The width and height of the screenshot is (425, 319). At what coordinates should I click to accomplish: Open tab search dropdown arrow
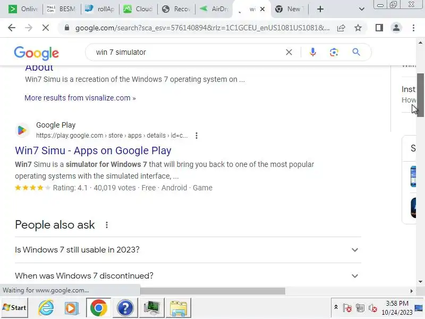tap(361, 9)
